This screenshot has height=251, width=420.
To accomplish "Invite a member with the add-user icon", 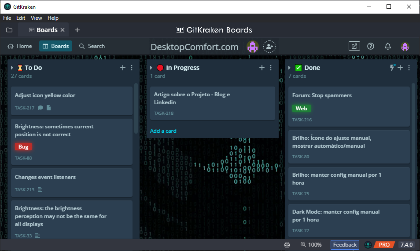I will coord(269,47).
